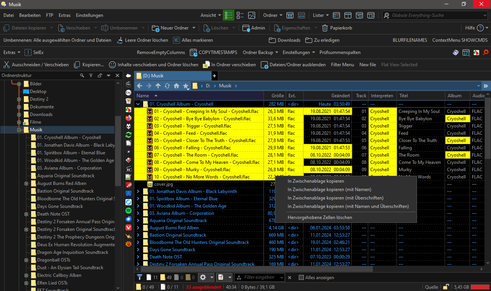The image size is (491, 291).
Task: Expand Dragonball OSTs in folder tree
Action: click(x=26, y=260)
